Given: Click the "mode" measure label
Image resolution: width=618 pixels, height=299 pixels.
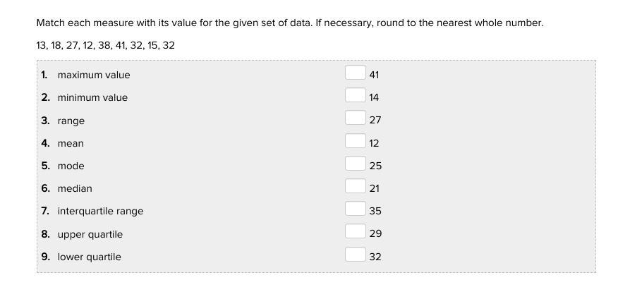Looking at the screenshot, I should tap(71, 166).
